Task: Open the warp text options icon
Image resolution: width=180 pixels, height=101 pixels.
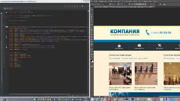Action: pos(161,4)
